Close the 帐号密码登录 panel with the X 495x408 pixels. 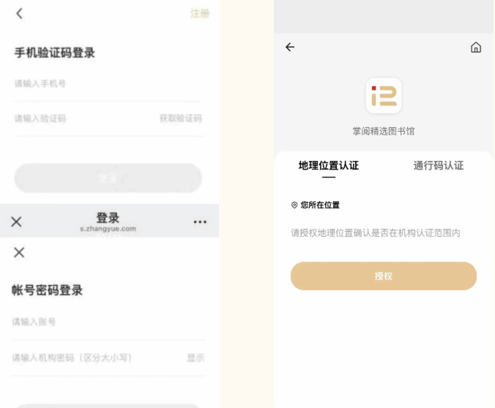click(x=19, y=252)
